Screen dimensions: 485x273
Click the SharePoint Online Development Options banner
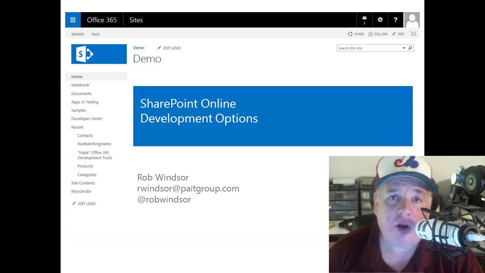point(273,116)
